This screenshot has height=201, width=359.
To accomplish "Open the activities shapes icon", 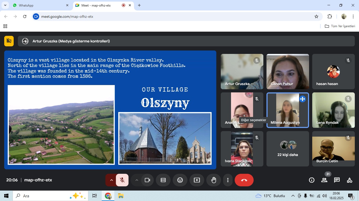I will tap(350, 180).
